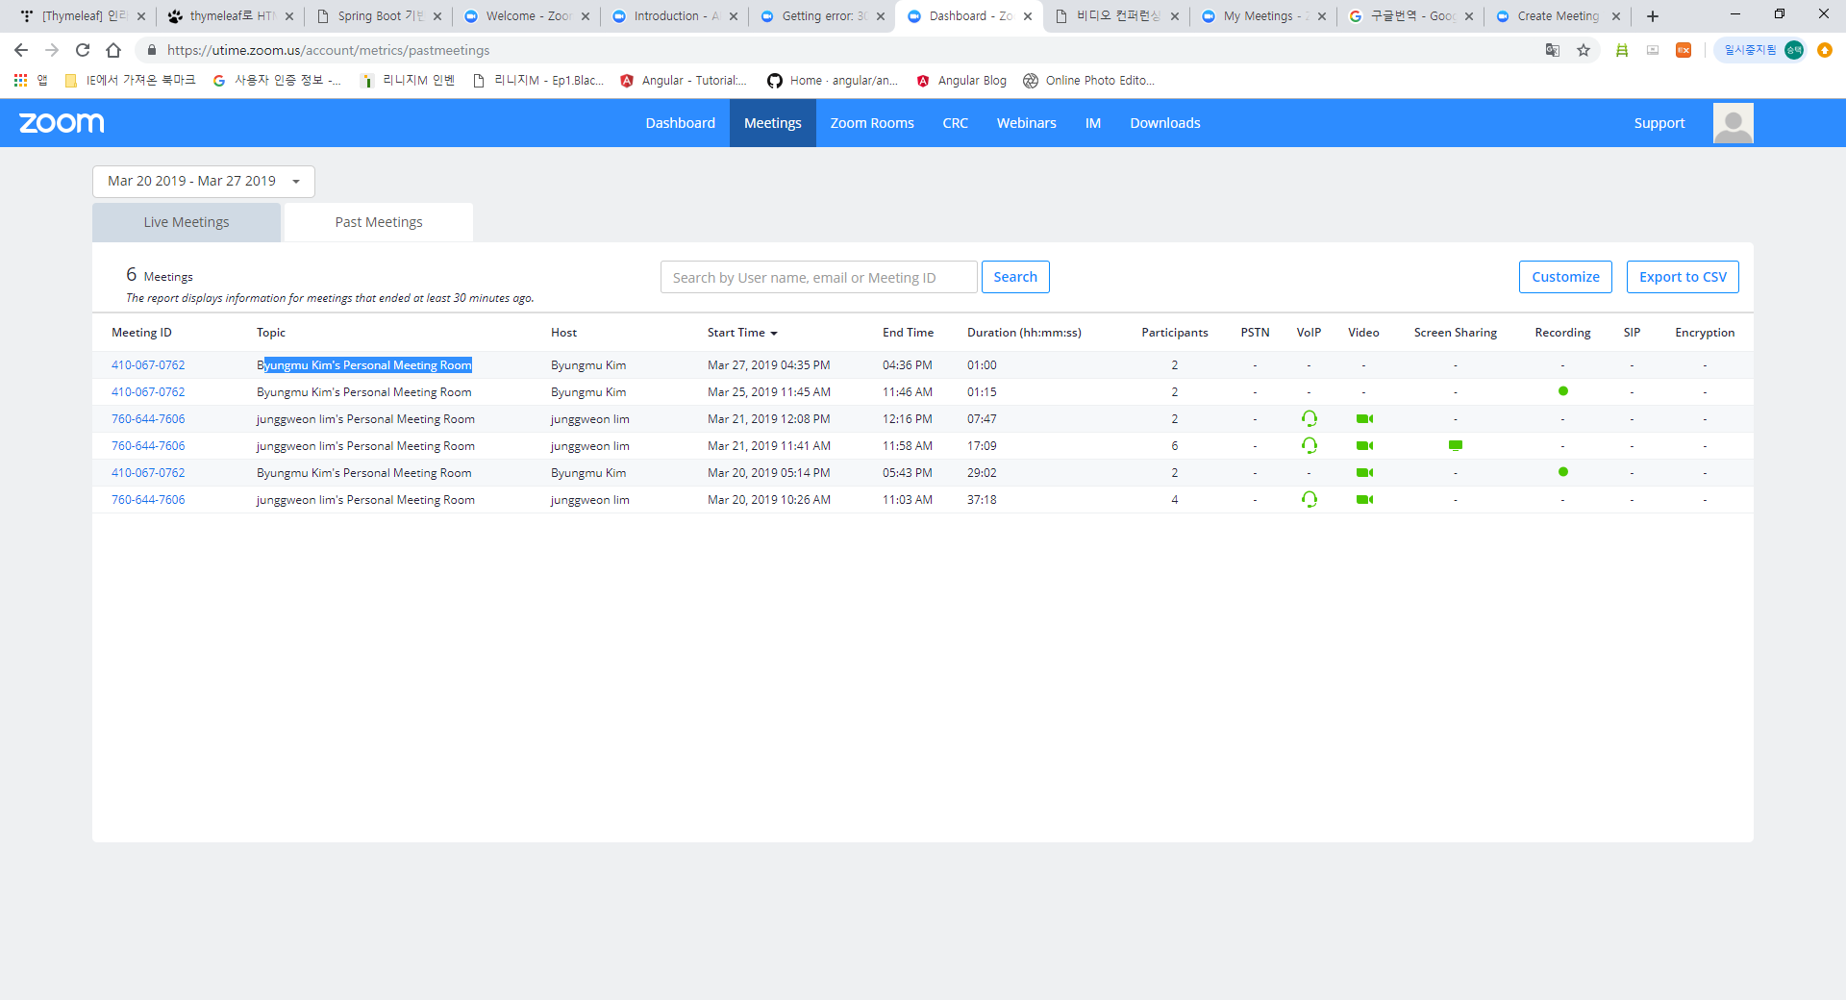The image size is (1846, 1000).
Task: Select the Past Meetings tab
Action: (379, 222)
